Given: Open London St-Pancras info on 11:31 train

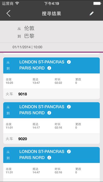Looking at the screenshot, I should click(69, 152).
